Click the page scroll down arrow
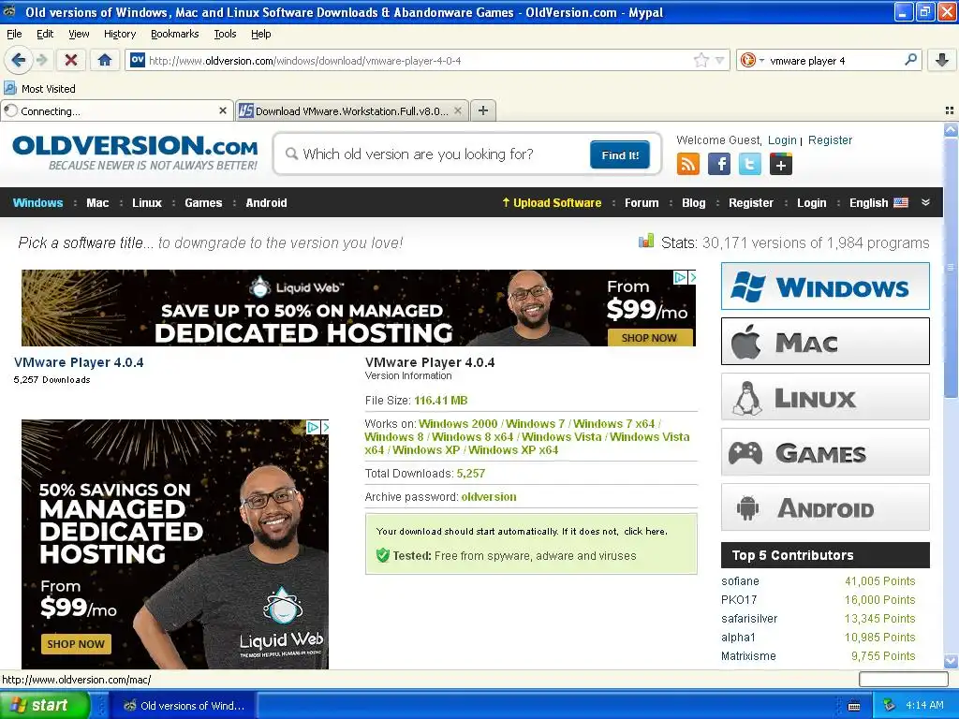This screenshot has height=719, width=959. [x=951, y=662]
